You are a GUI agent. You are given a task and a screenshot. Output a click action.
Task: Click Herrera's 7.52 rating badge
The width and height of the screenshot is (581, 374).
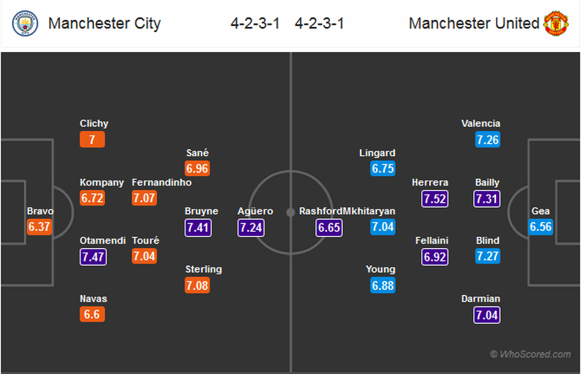click(435, 197)
